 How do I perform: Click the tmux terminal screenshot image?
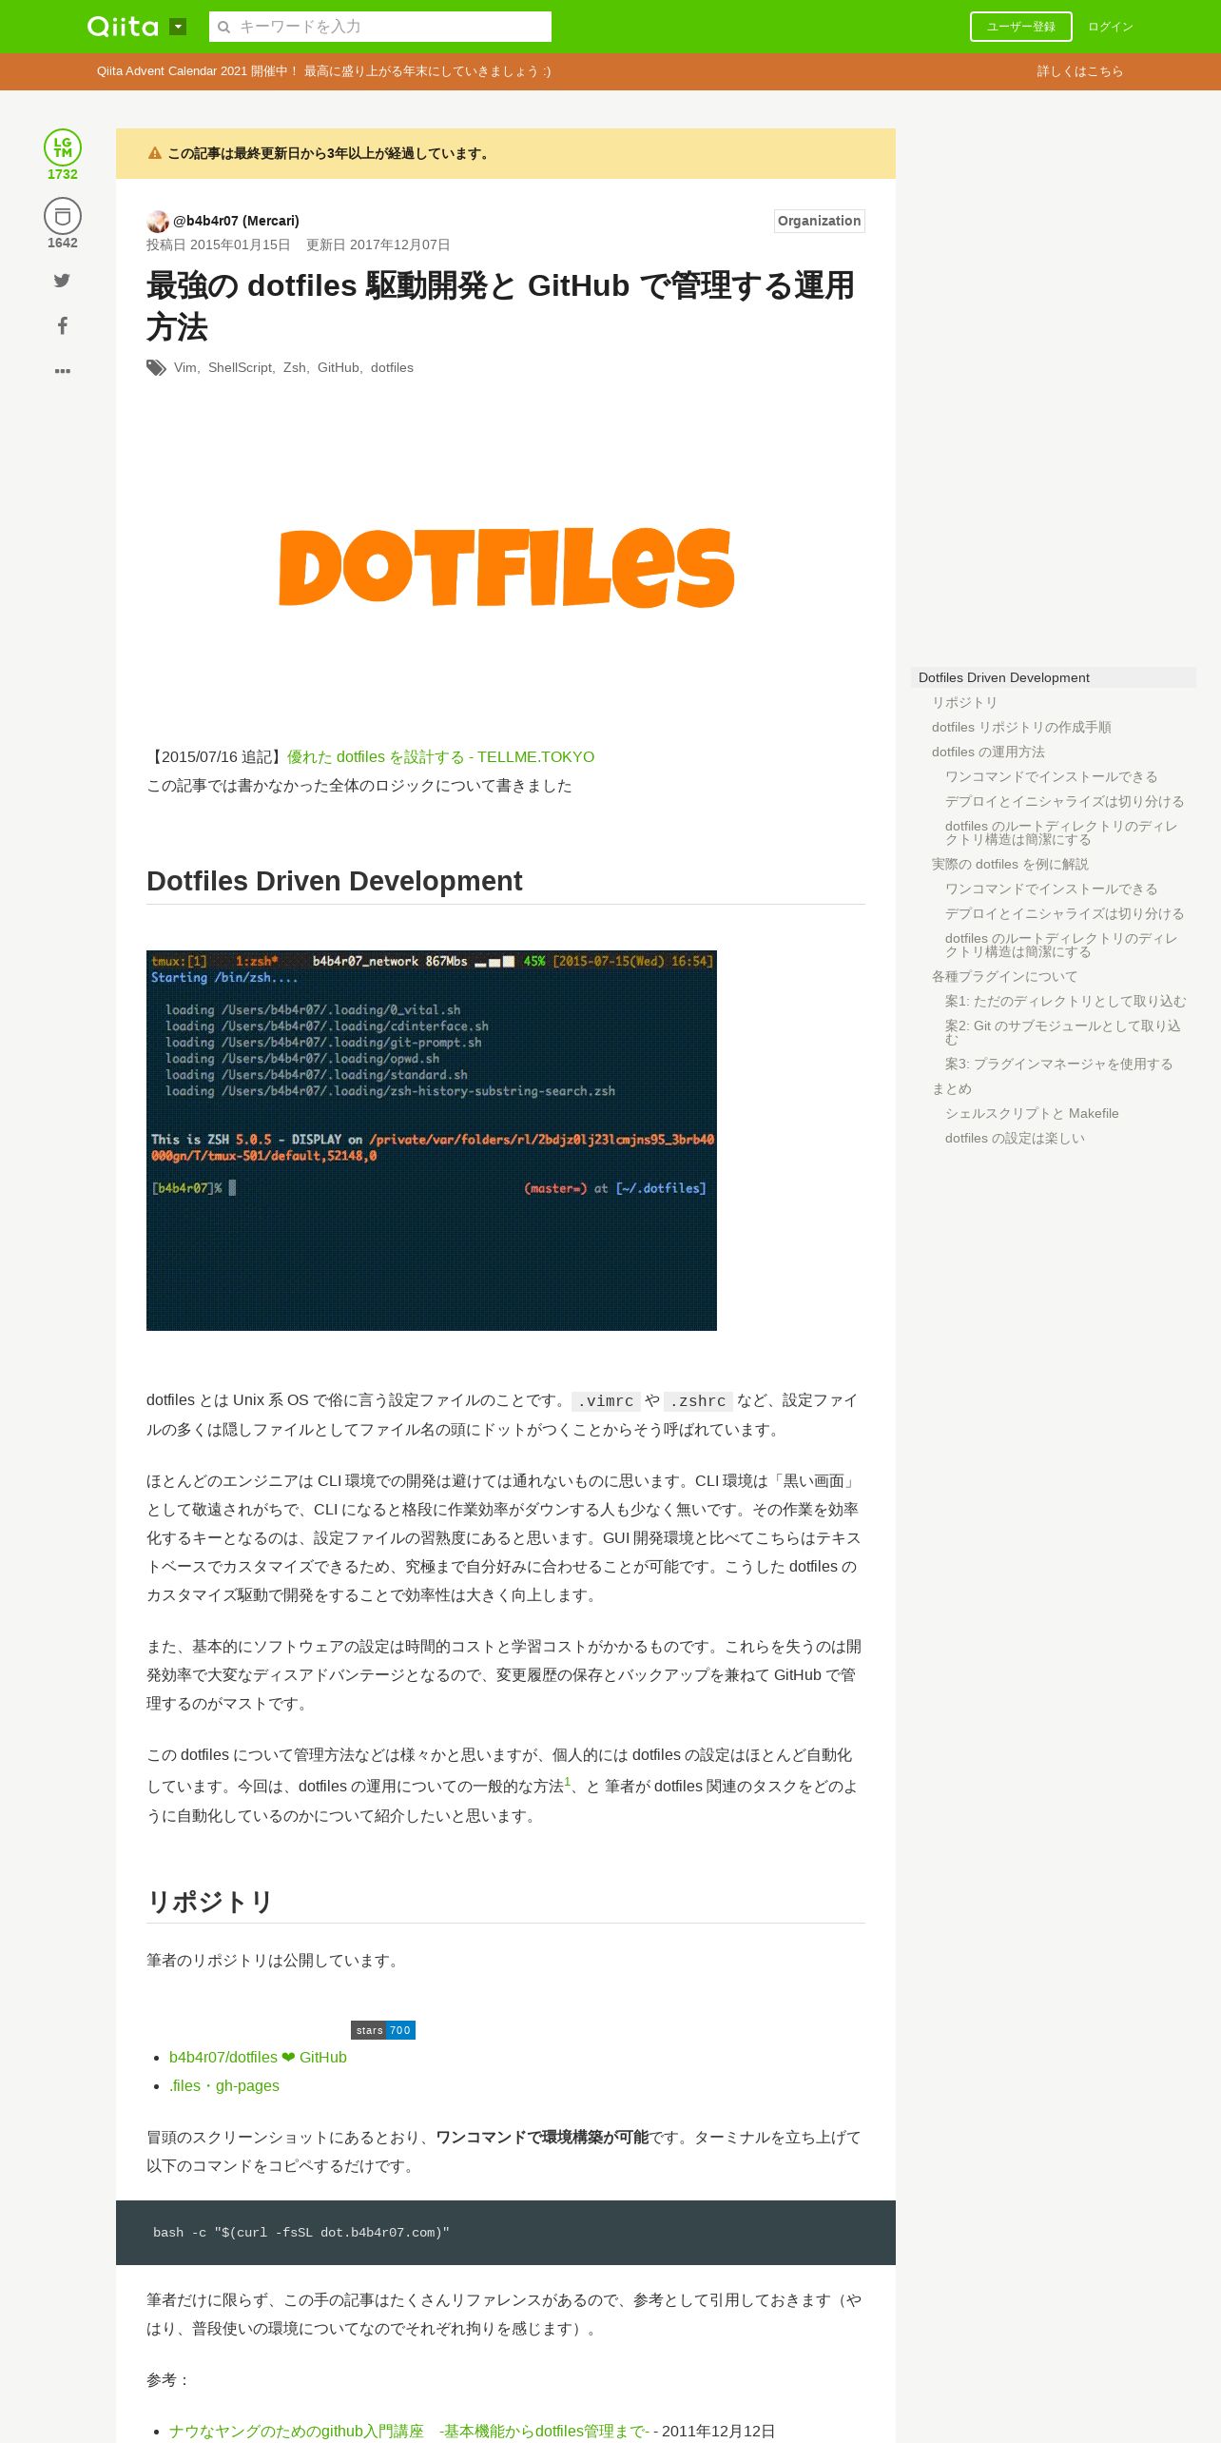click(x=432, y=1141)
